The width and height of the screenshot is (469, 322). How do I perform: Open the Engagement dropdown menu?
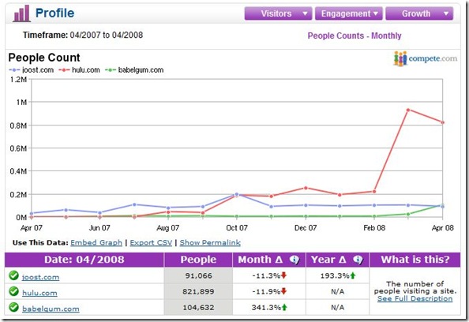(x=349, y=13)
